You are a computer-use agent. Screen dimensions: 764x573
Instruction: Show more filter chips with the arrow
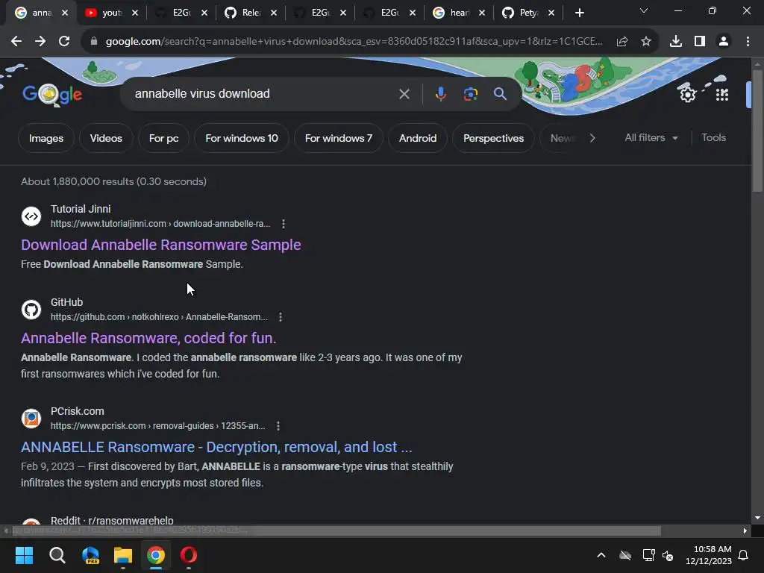(x=592, y=138)
